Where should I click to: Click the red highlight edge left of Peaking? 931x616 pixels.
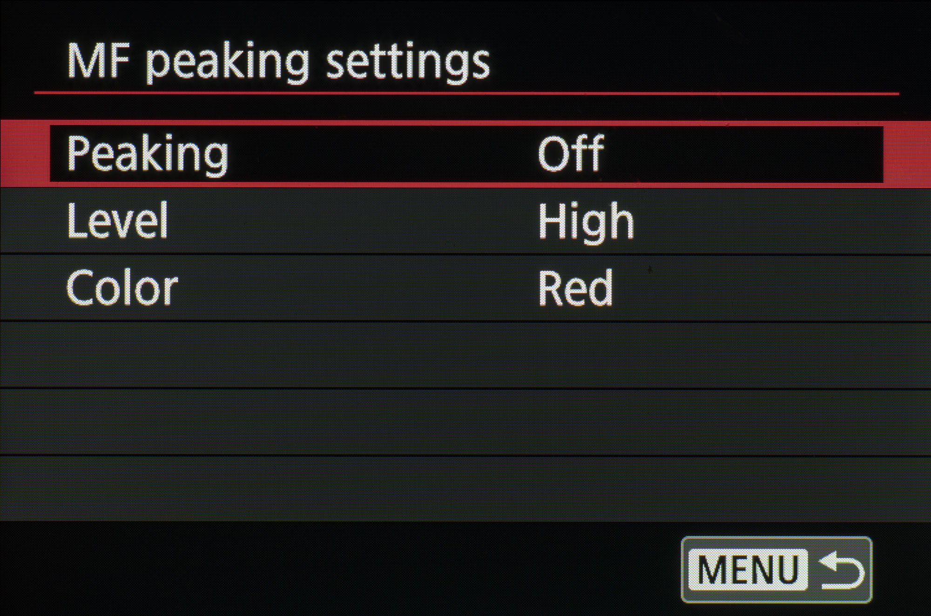24,154
